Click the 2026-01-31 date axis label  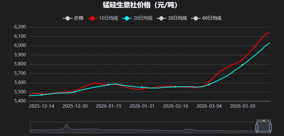pyautogui.click(x=142, y=106)
